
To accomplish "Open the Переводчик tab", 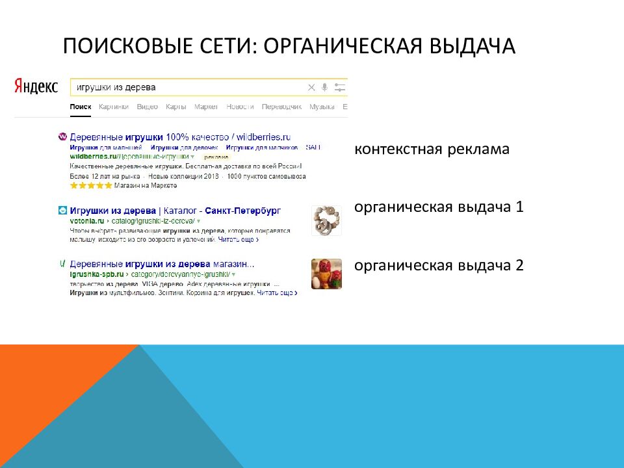I will click(281, 107).
